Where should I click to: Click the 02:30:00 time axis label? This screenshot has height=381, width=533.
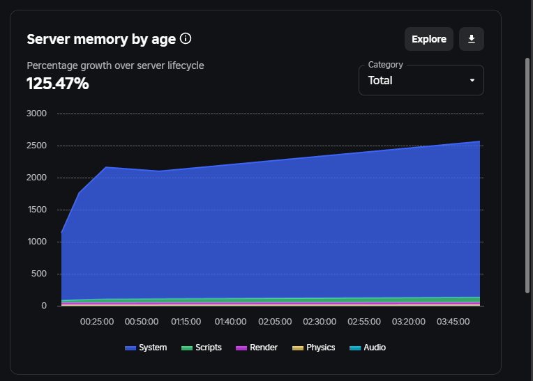tap(320, 322)
